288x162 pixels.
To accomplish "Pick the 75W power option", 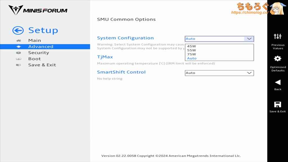I will coord(192,54).
